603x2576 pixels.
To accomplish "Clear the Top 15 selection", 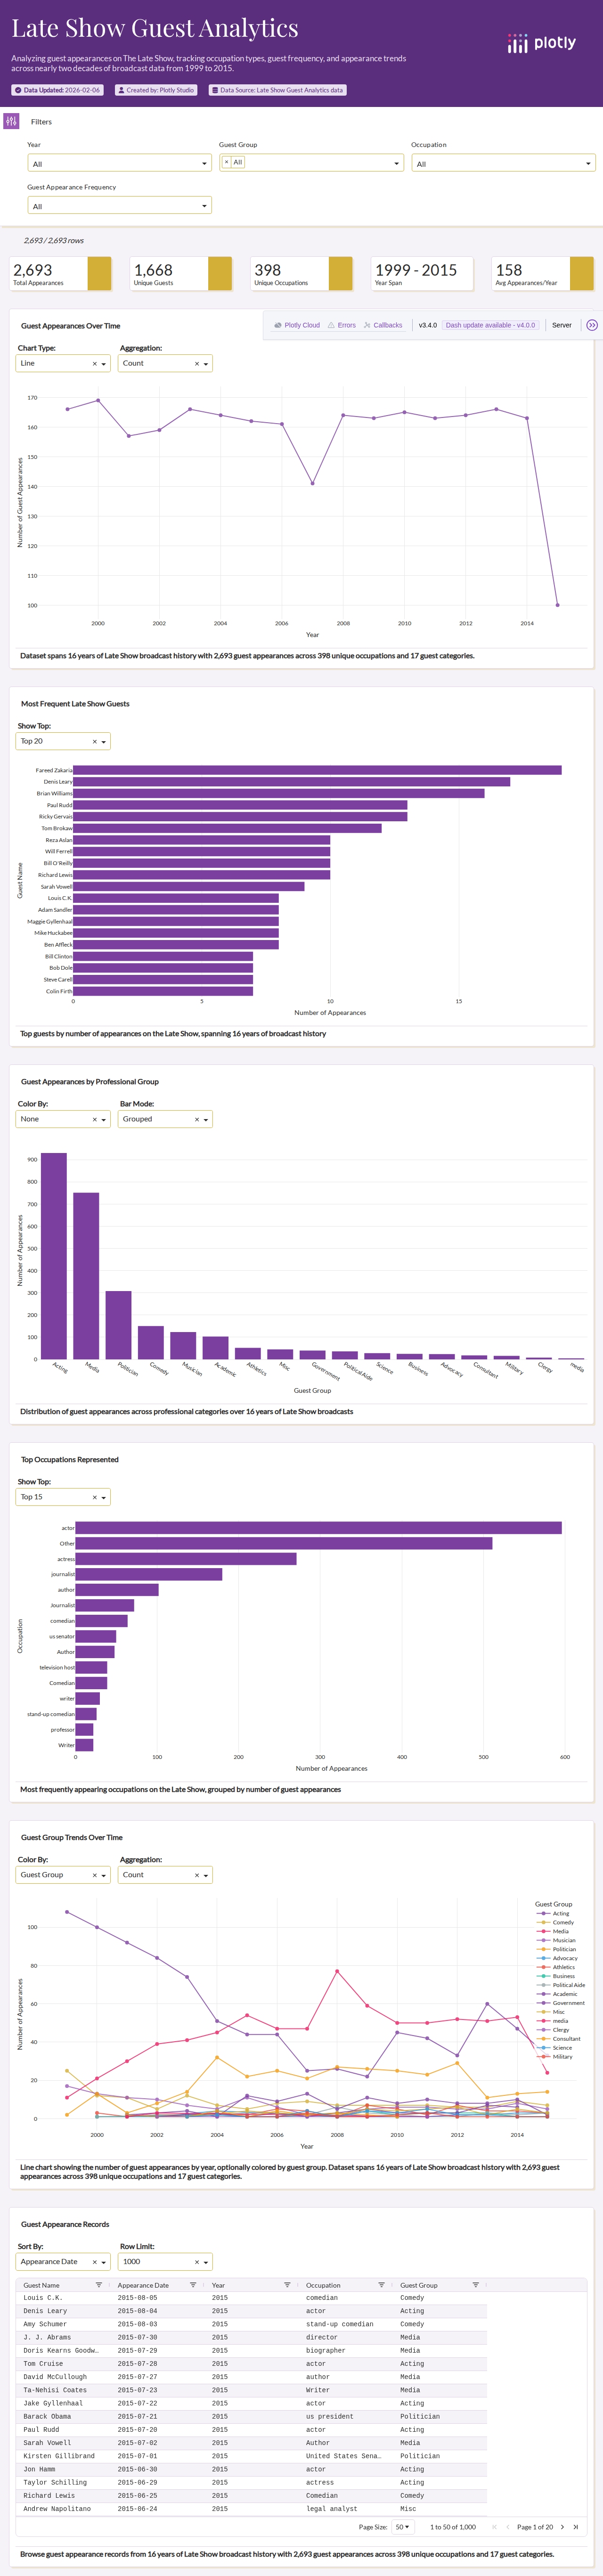I will [x=94, y=1498].
